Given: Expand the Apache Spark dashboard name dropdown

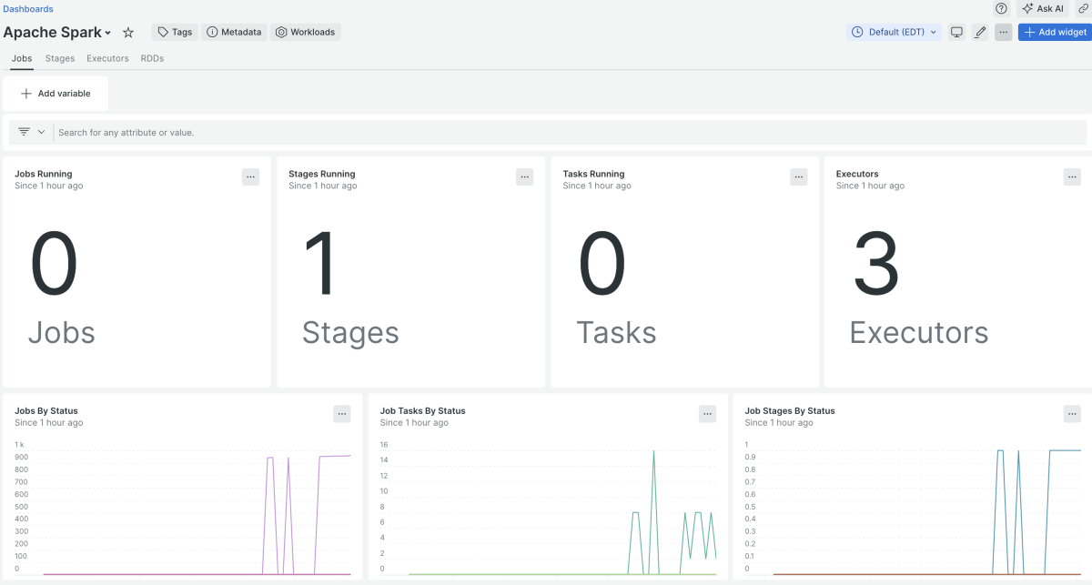Looking at the screenshot, I should [108, 33].
